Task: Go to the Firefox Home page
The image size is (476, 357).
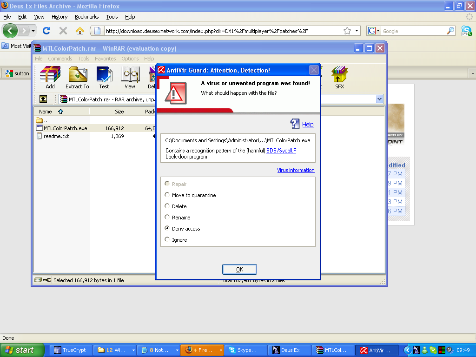Action: (x=80, y=31)
